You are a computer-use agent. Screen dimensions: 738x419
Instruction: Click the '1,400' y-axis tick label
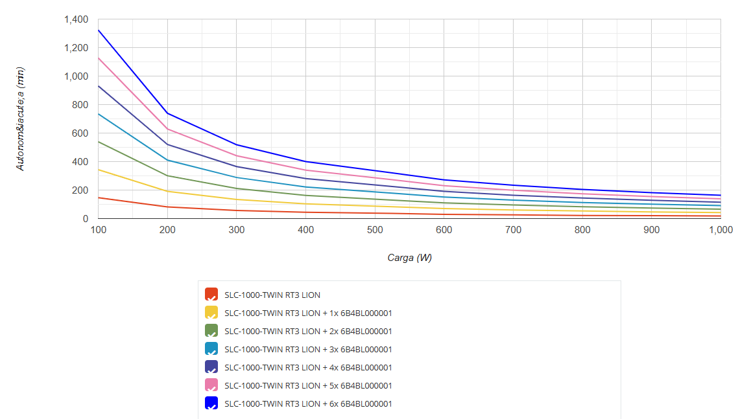point(76,19)
